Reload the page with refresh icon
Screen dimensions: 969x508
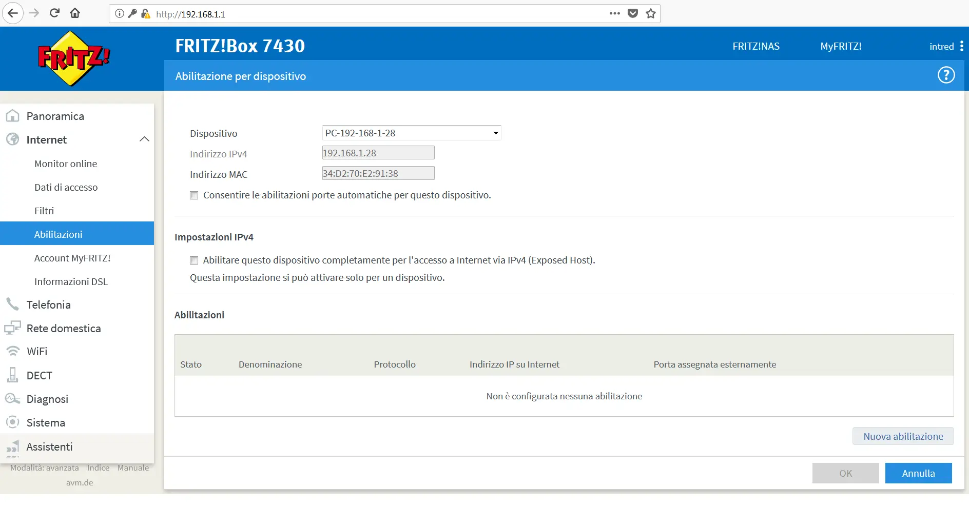[x=54, y=13]
